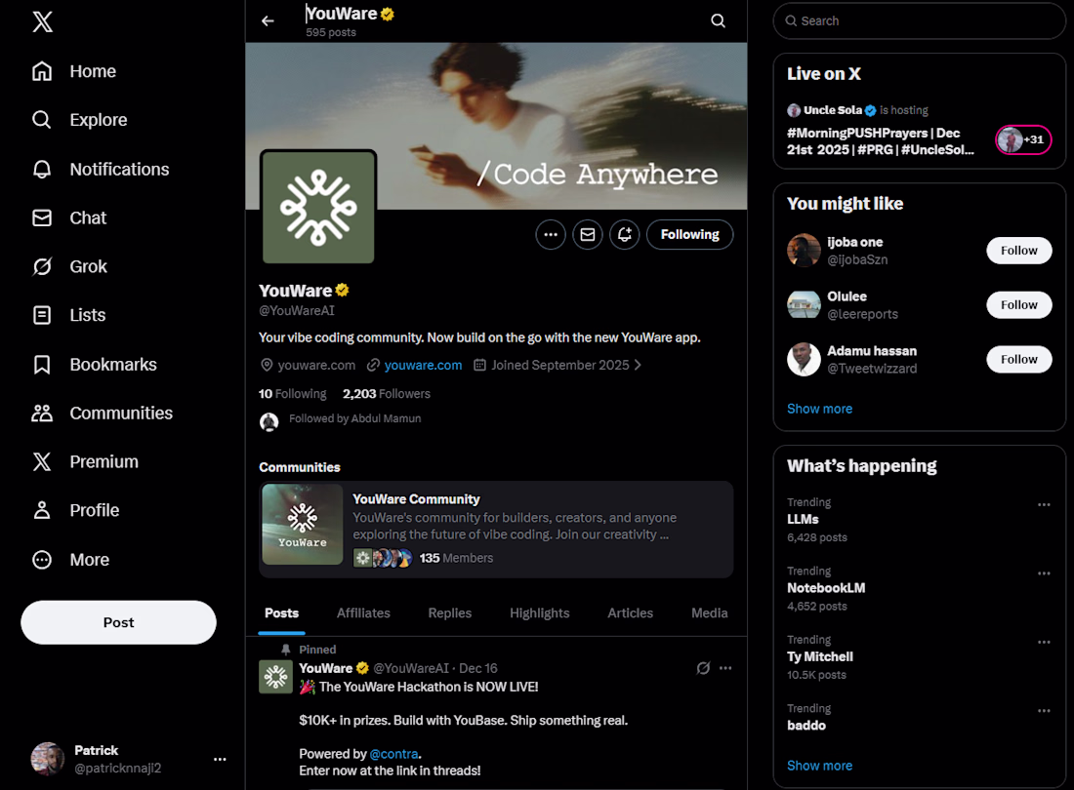The image size is (1074, 790).
Task: Switch to Articles tab
Action: coord(630,613)
